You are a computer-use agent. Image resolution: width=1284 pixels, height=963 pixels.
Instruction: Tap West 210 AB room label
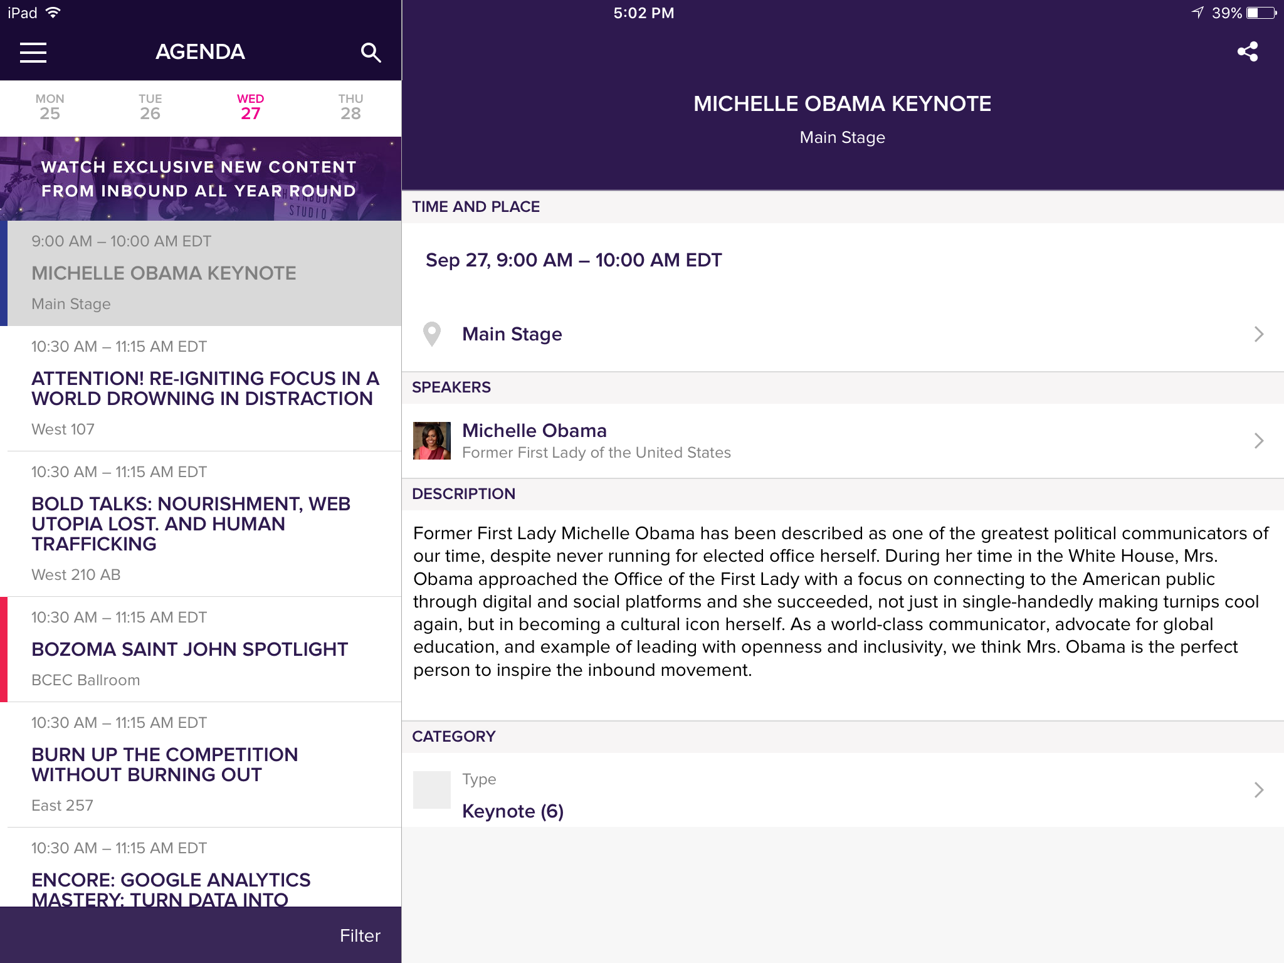tap(76, 575)
